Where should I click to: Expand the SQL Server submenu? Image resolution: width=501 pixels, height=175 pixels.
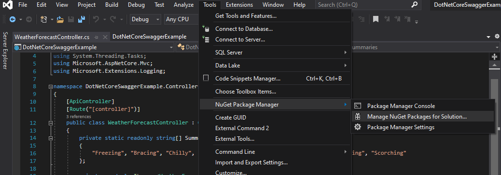(275, 53)
